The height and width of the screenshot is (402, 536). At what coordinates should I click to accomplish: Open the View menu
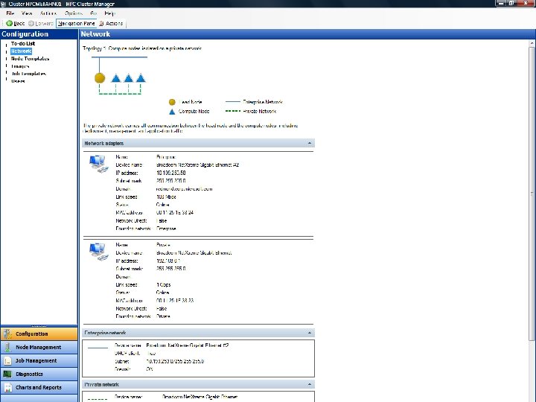pyautogui.click(x=26, y=13)
